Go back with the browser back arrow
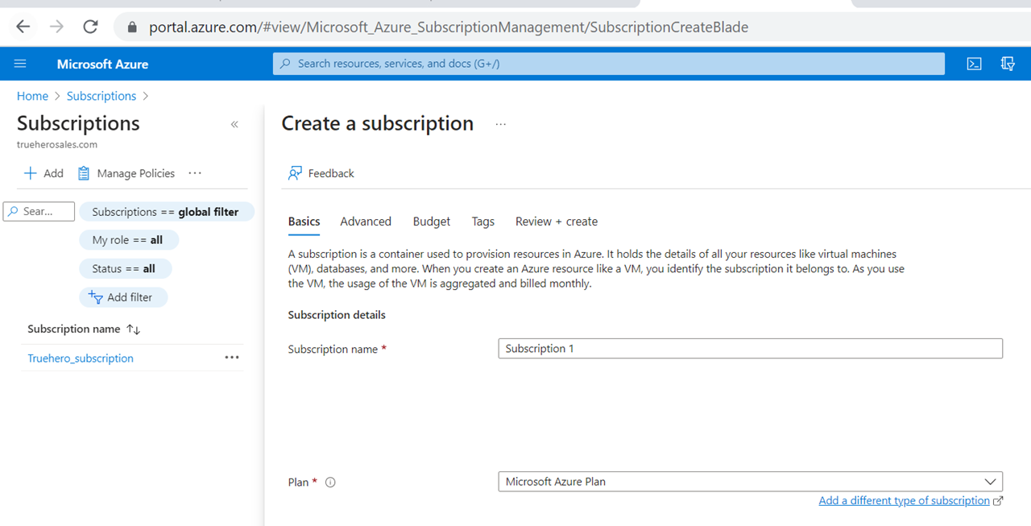Screen dimensions: 1031x526 tap(23, 27)
